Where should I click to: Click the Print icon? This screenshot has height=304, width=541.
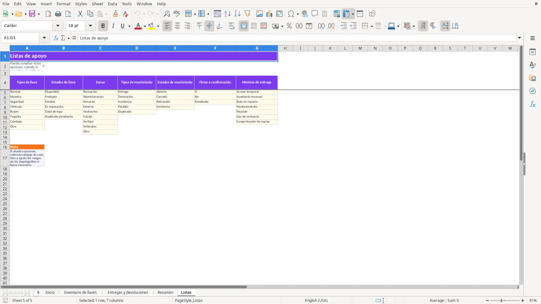pos(58,14)
